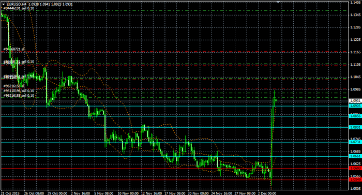This screenshot has width=362, height=195.
Task: Click time axis label 12 Nov 16:00
Action: pos(152,193)
